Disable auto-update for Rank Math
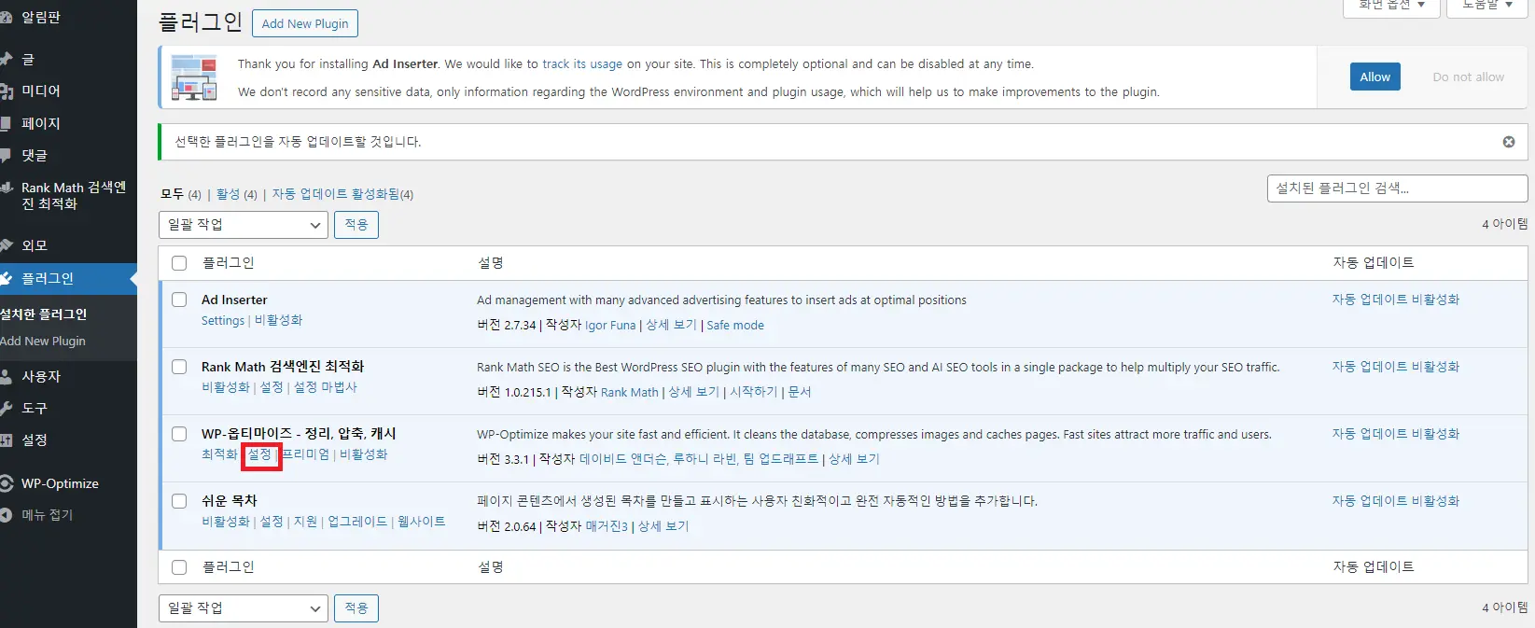Viewport: 1535px width, 628px height. coord(1396,367)
